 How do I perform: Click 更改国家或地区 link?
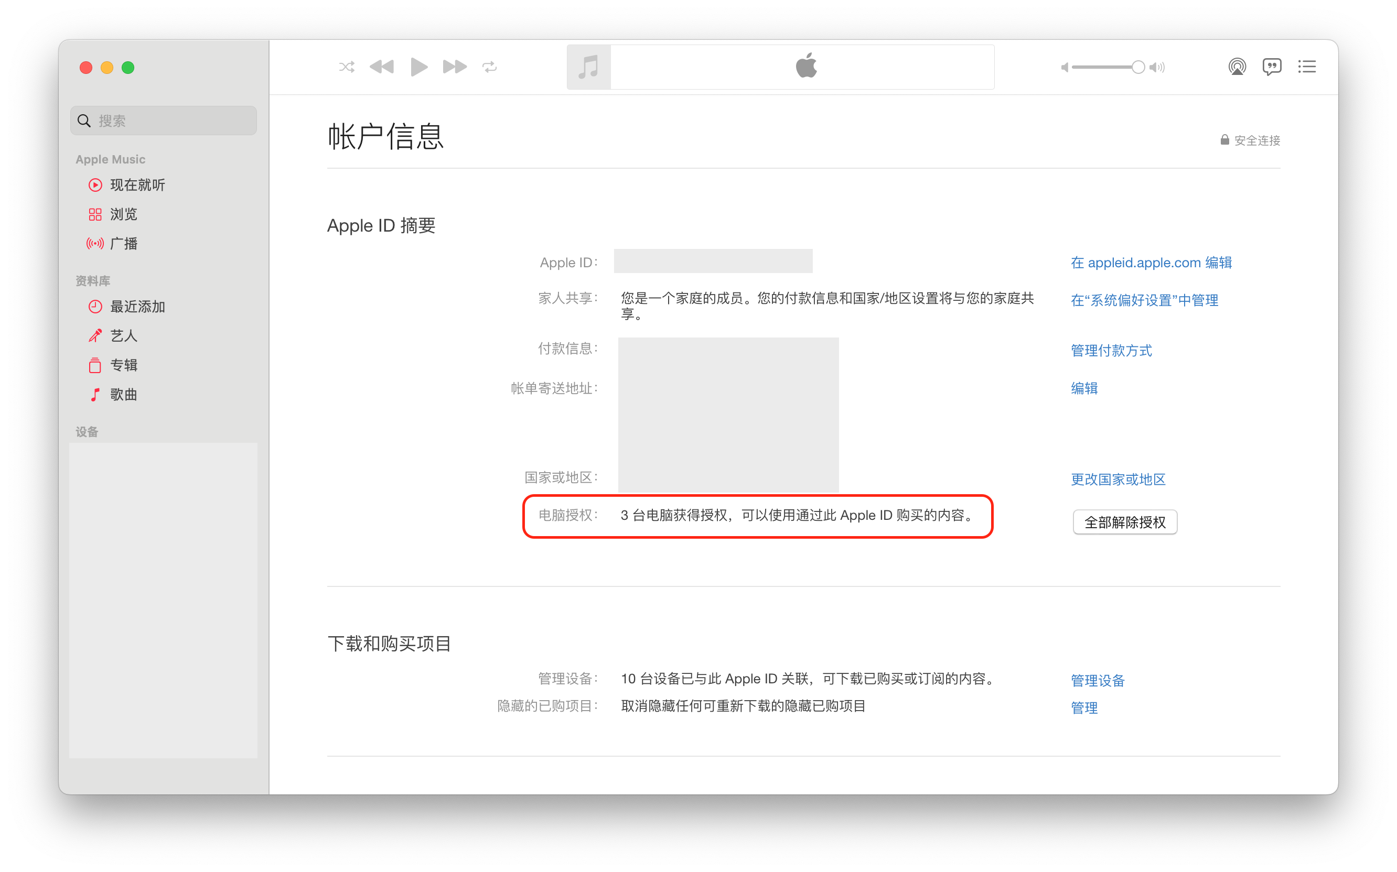point(1117,479)
